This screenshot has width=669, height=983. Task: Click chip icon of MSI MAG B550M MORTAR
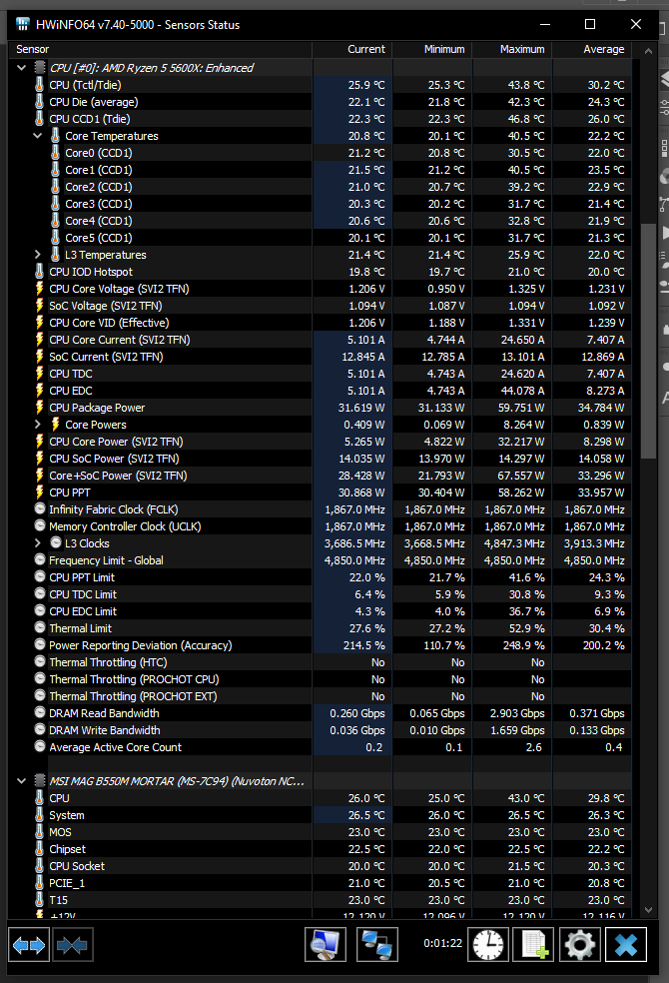pos(40,780)
